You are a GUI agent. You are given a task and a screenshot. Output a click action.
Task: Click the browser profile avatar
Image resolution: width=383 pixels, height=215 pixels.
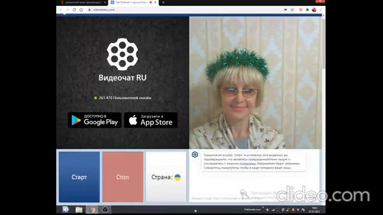314,10
